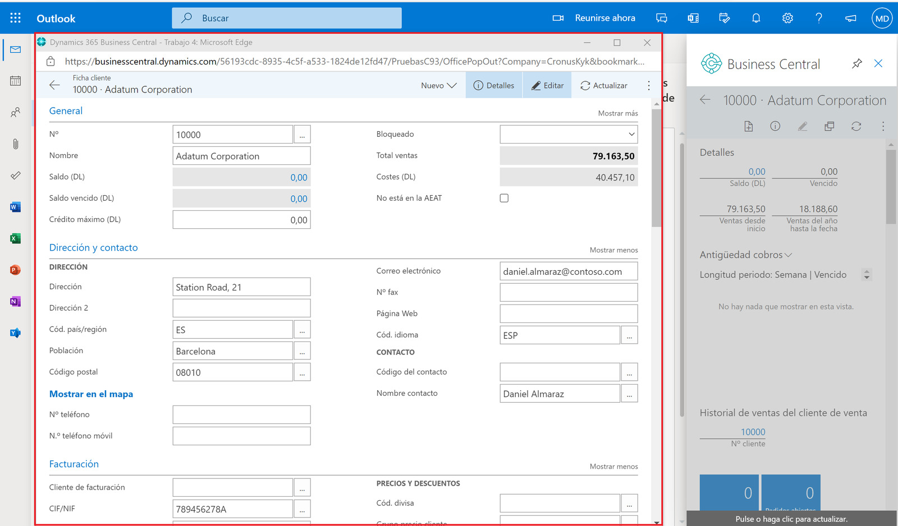Open the megaphone feedback icon
898x526 pixels.
click(851, 18)
